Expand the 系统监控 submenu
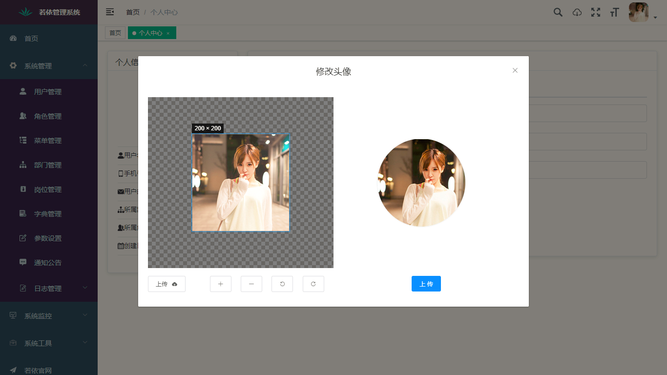This screenshot has height=375, width=667. [x=49, y=315]
